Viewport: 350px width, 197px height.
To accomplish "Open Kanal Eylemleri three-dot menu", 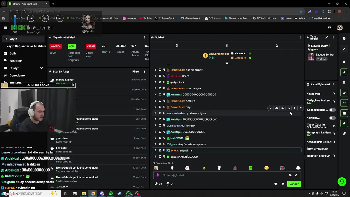I will 333,84.
